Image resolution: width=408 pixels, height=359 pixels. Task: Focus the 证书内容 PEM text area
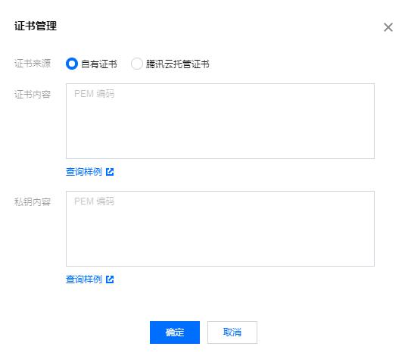(x=220, y=121)
